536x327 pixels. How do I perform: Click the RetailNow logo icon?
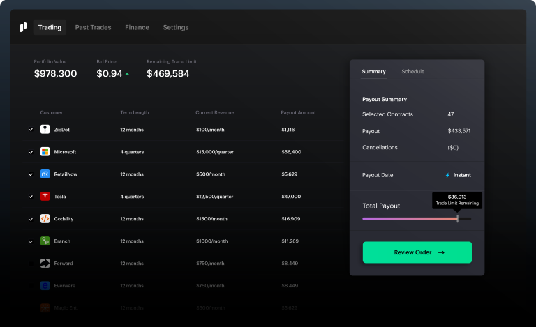point(45,174)
